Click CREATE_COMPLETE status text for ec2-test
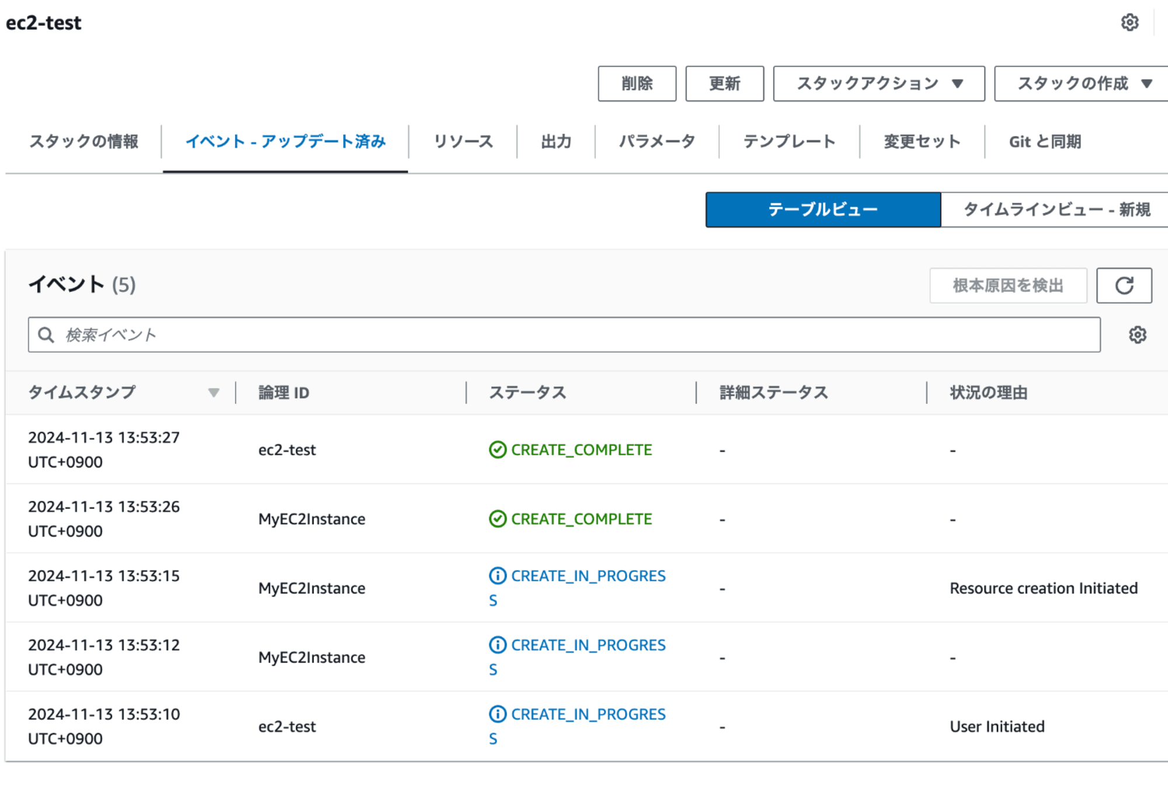The height and width of the screenshot is (785, 1168). click(x=582, y=450)
